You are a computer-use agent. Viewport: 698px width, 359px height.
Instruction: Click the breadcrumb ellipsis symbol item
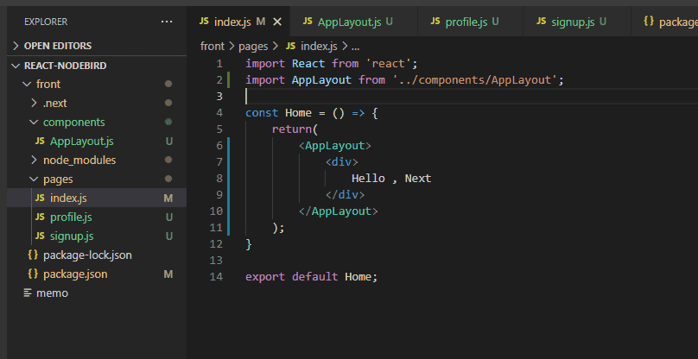tap(355, 47)
